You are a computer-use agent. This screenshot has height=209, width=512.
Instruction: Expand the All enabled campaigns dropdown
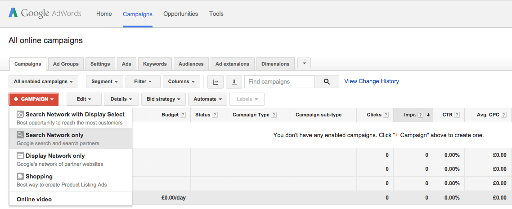(x=44, y=81)
